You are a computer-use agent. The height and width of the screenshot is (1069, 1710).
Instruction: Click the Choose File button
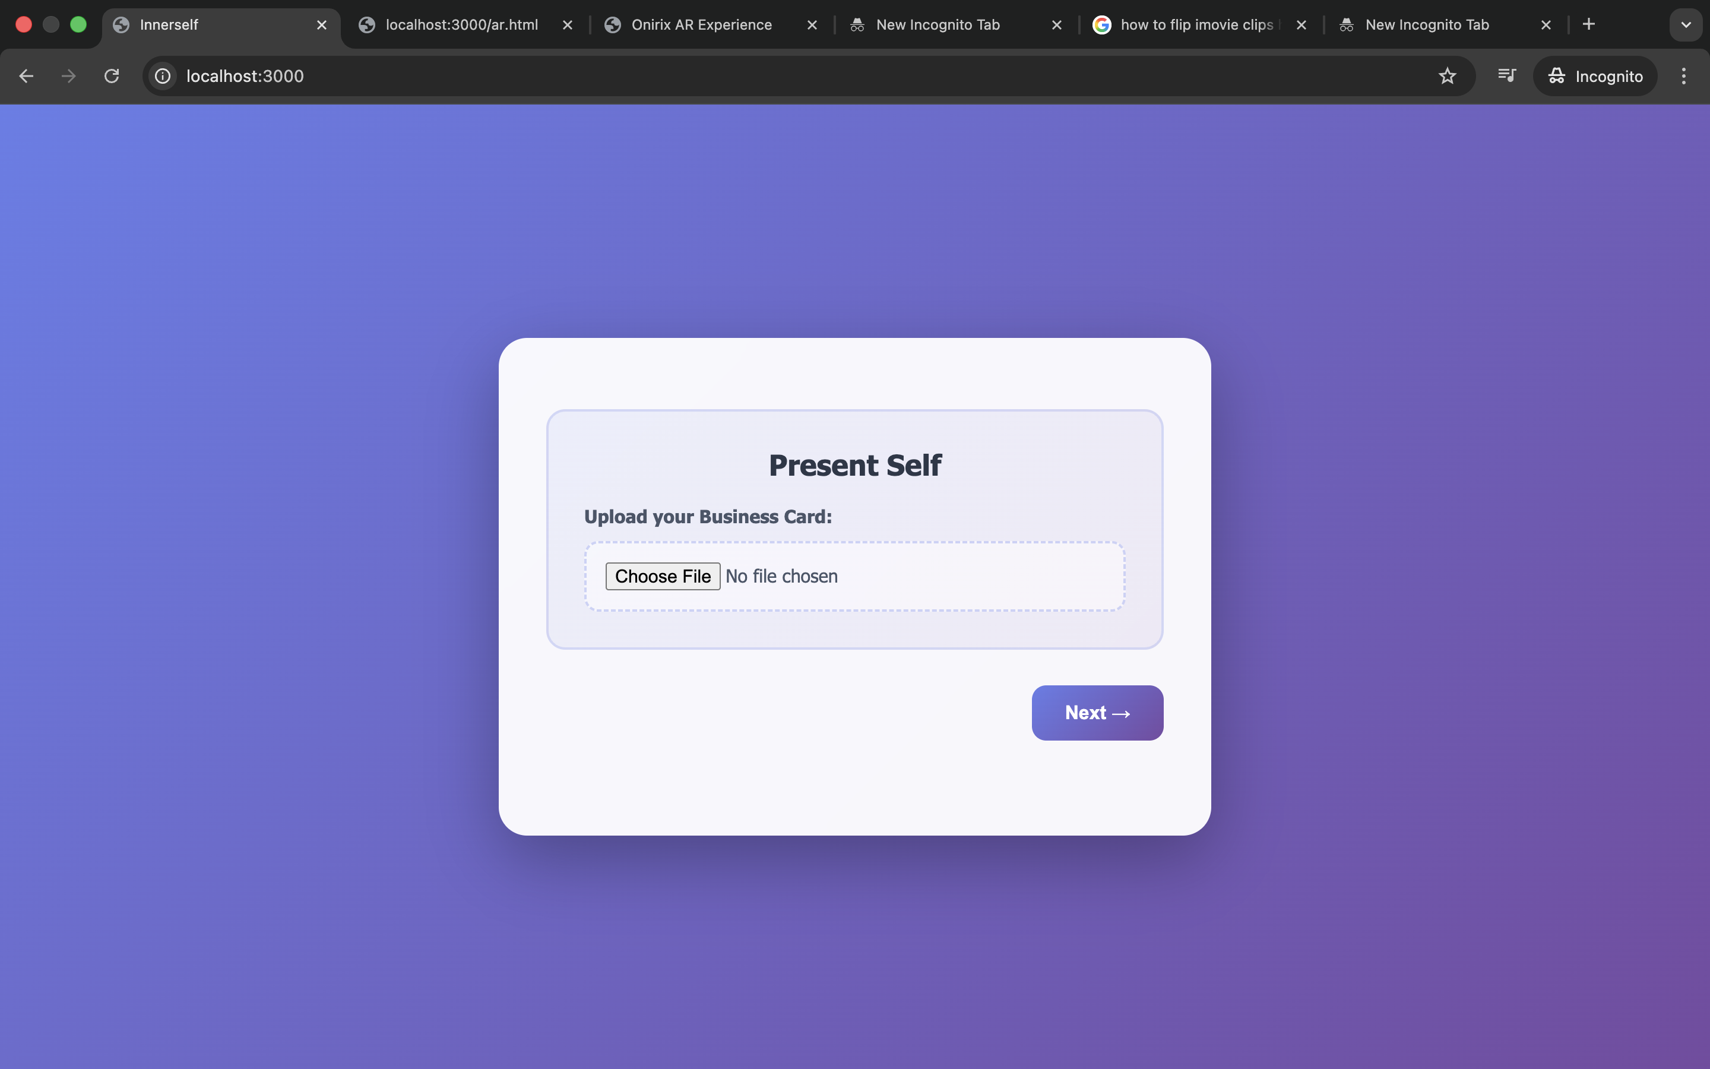tap(663, 576)
